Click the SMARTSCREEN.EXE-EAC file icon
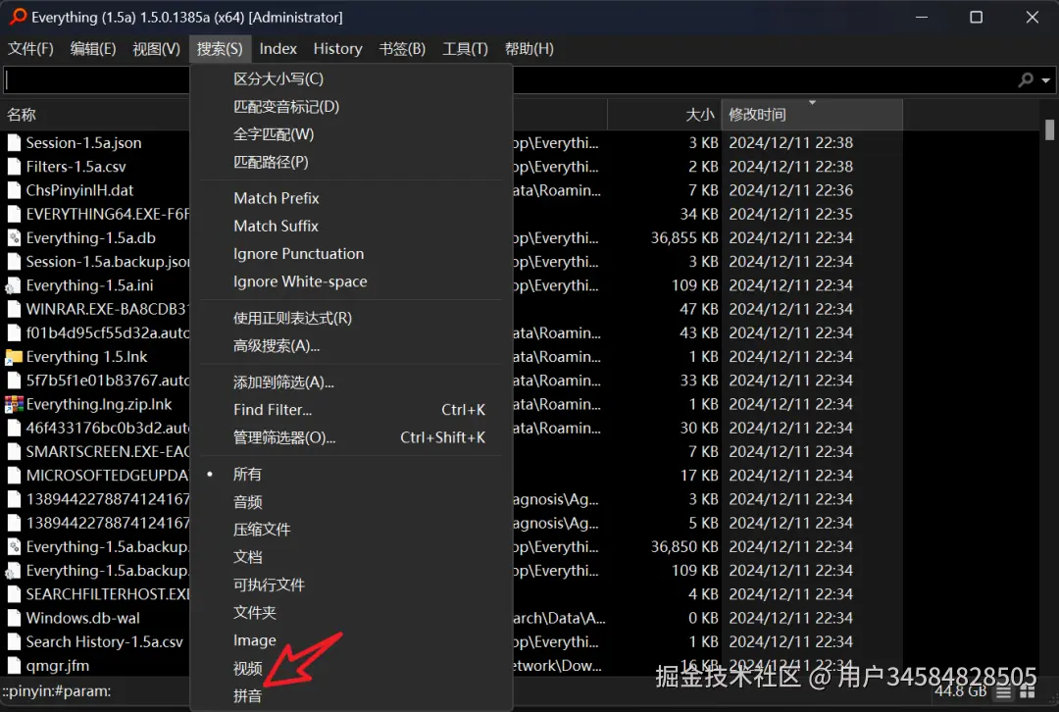 [x=14, y=451]
